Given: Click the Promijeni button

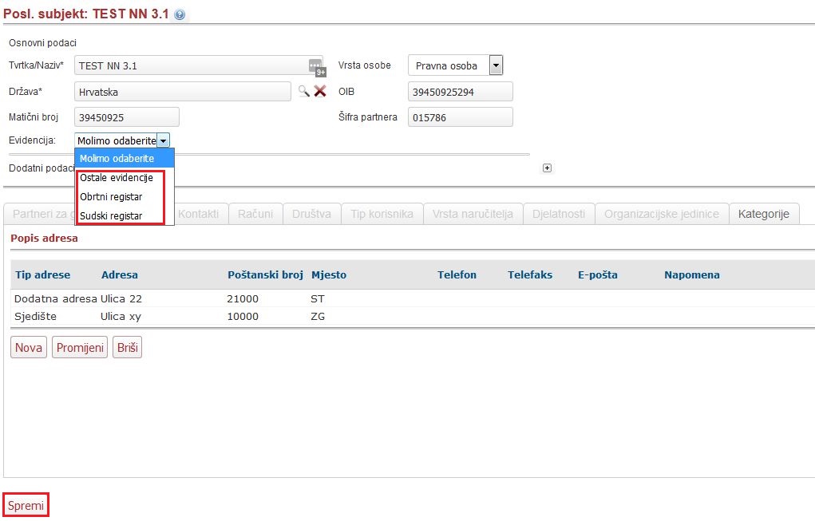Looking at the screenshot, I should 80,348.
